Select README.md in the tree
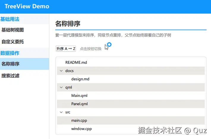Viewport: 211px width, 139px height. (x=131, y=62)
